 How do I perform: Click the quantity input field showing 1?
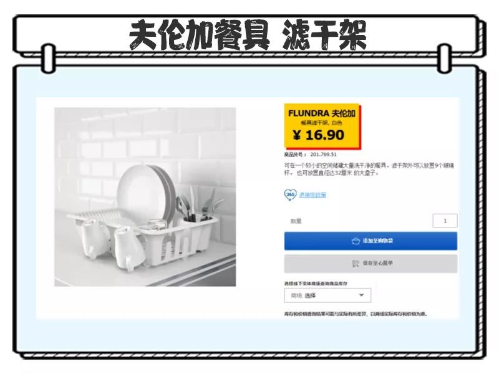click(x=445, y=221)
